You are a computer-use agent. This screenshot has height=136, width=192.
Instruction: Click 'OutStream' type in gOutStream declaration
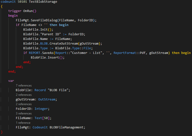[47, 99]
